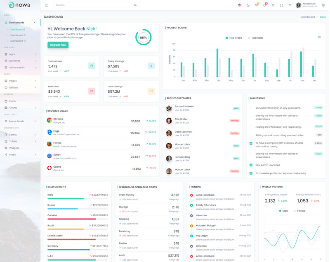Viewport: 330px width, 262px height.
Task: Open the apps grid icon in header
Action: tap(273, 5)
